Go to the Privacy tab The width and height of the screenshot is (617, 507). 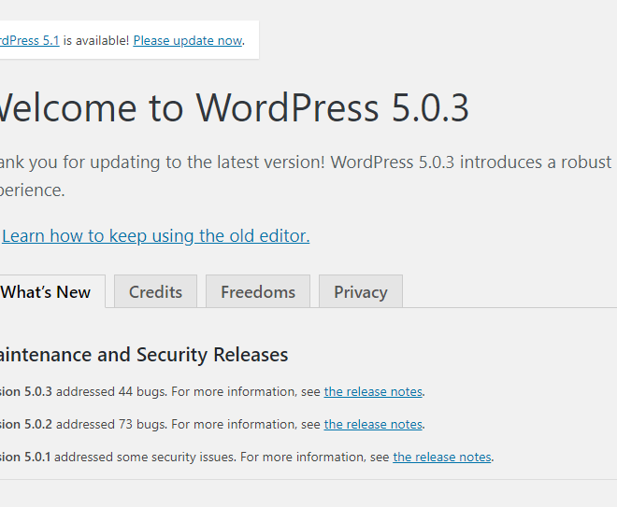[361, 291]
